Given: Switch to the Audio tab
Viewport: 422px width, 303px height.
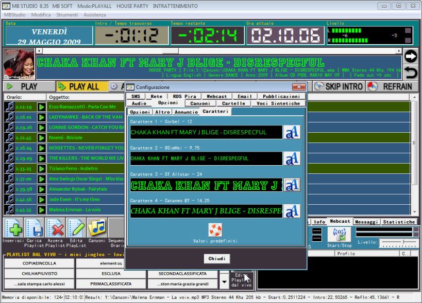Looking at the screenshot, I should pyautogui.click(x=139, y=103).
